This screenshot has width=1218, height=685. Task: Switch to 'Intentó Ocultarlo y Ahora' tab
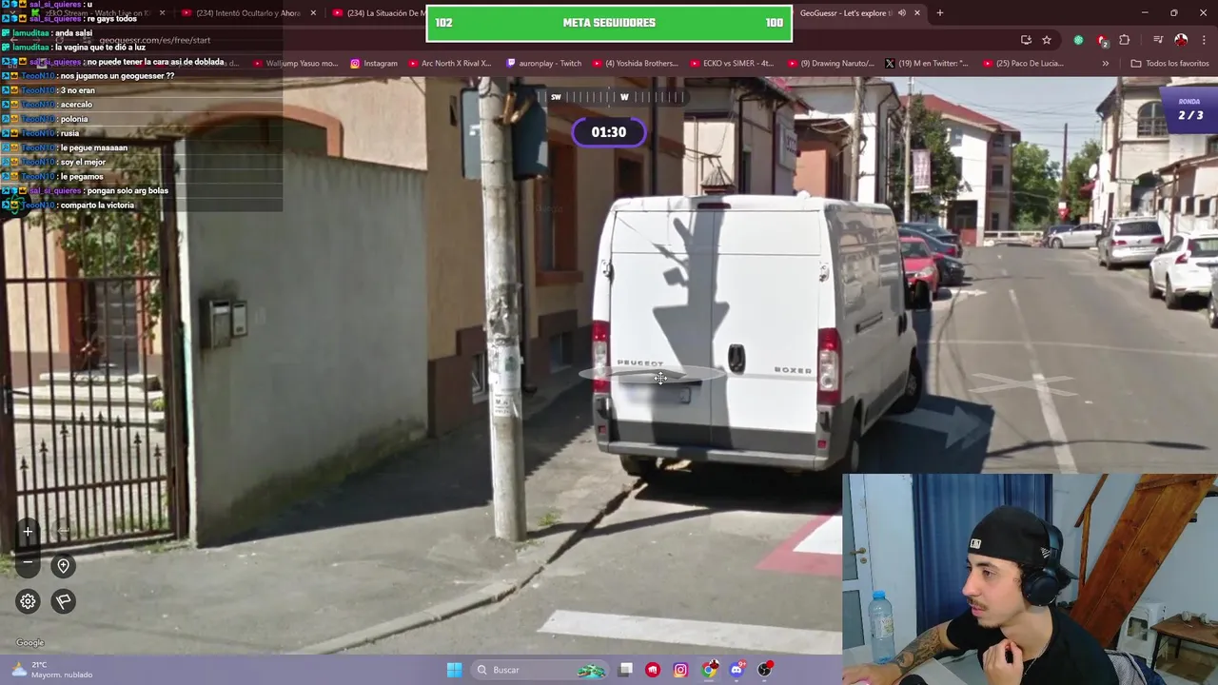[x=247, y=13]
